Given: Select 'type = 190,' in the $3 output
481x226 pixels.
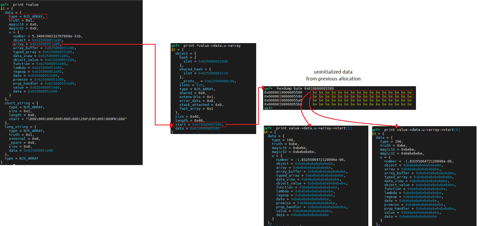Looking at the screenshot, I should [391, 141].
